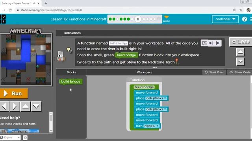This screenshot has width=252, height=141.
Task: Click the Code.org logo in header
Action: click(x=3, y=19)
